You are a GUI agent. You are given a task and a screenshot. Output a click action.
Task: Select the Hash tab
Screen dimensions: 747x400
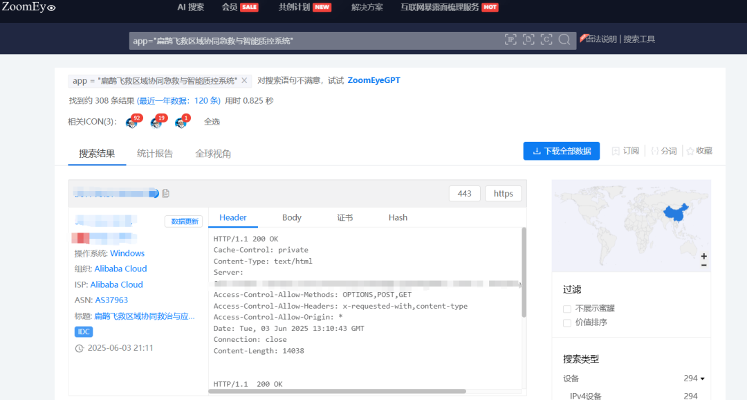coord(398,217)
